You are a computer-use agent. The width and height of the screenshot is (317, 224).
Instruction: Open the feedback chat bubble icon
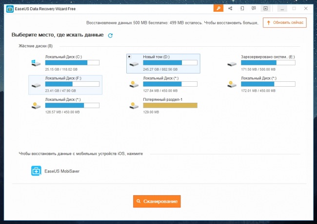[x=254, y=8]
